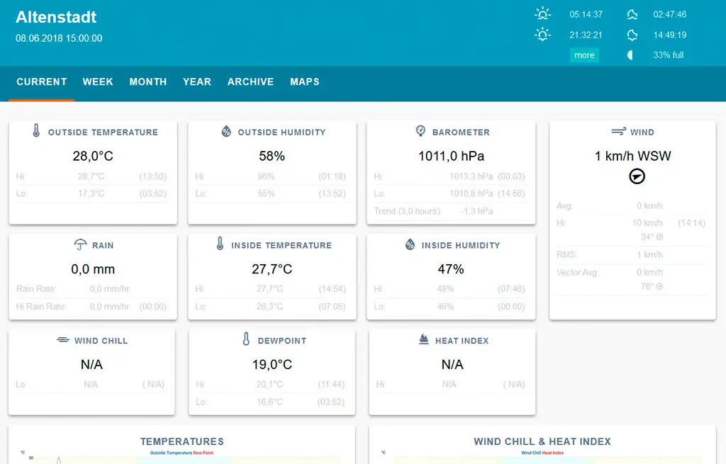The width and height of the screenshot is (726, 464).
Task: Switch to the MONTH tab
Action: 148,82
